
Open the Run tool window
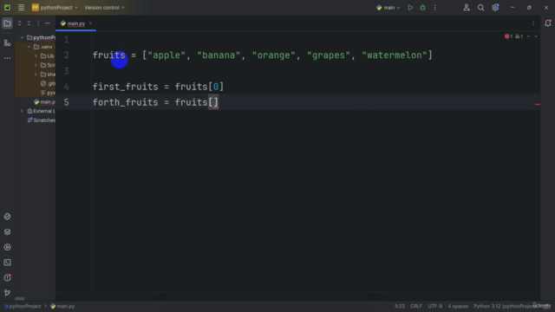pos(7,247)
